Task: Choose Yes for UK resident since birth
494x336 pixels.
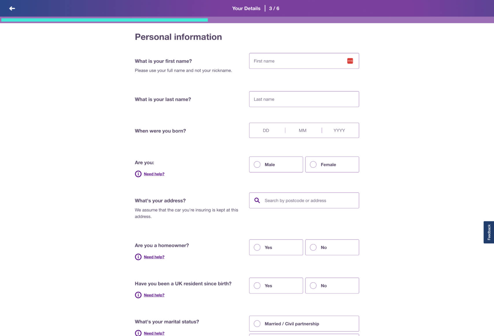Action: pyautogui.click(x=276, y=285)
